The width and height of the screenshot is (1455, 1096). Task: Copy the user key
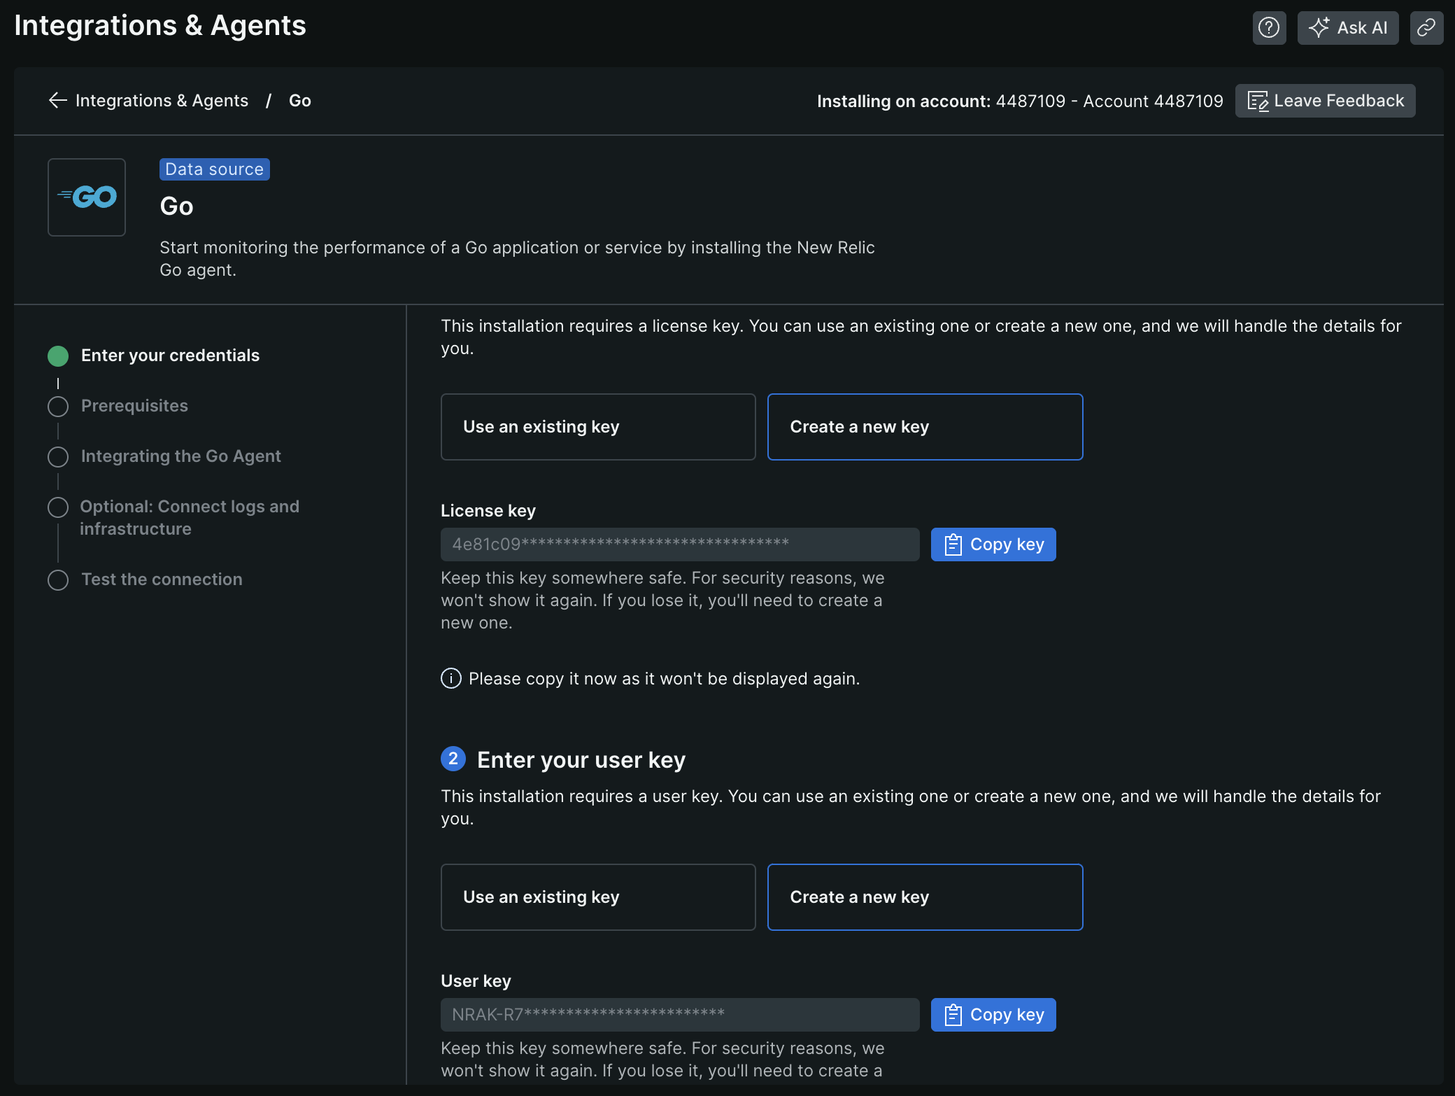click(993, 1015)
